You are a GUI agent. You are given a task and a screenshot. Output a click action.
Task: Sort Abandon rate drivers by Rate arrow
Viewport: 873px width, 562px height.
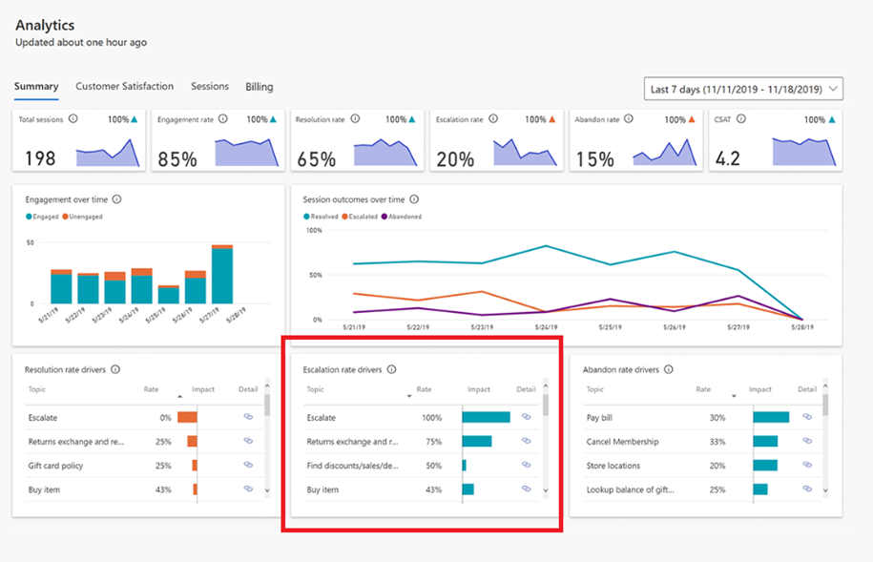[734, 396]
